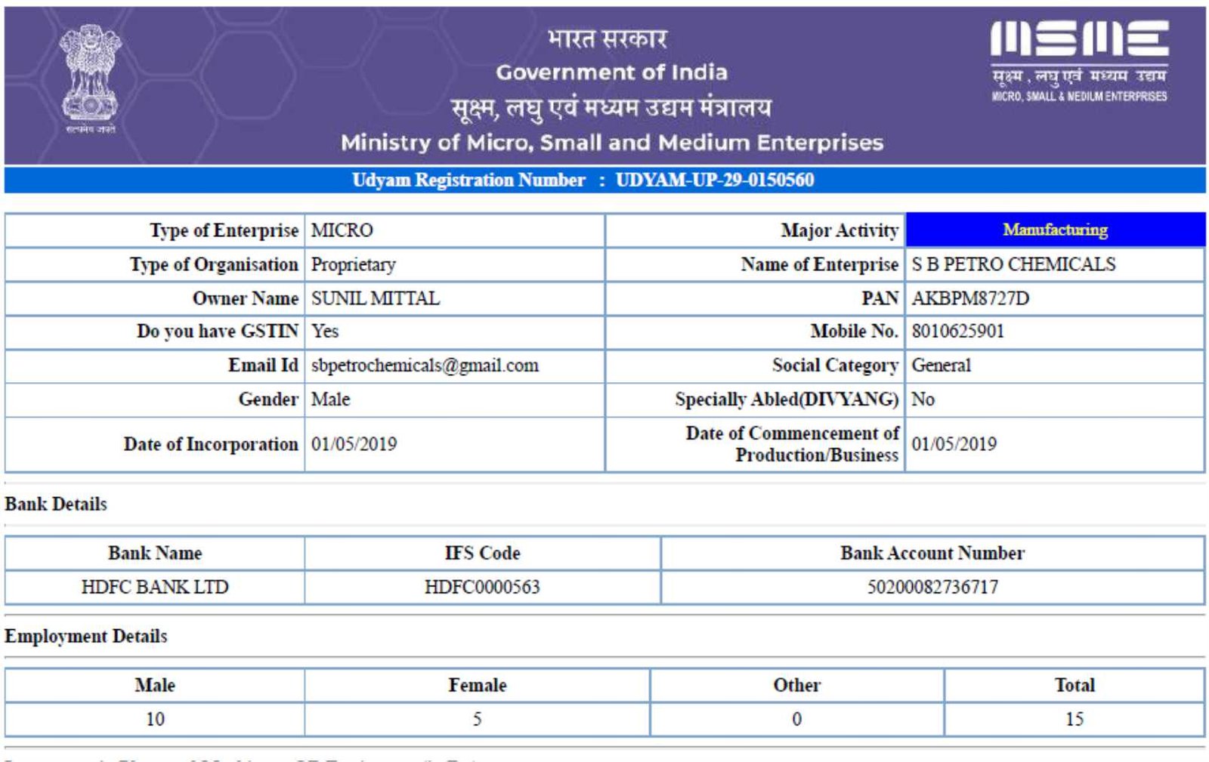Click enterprise name S B PETRO CHEMICALS

[1013, 264]
